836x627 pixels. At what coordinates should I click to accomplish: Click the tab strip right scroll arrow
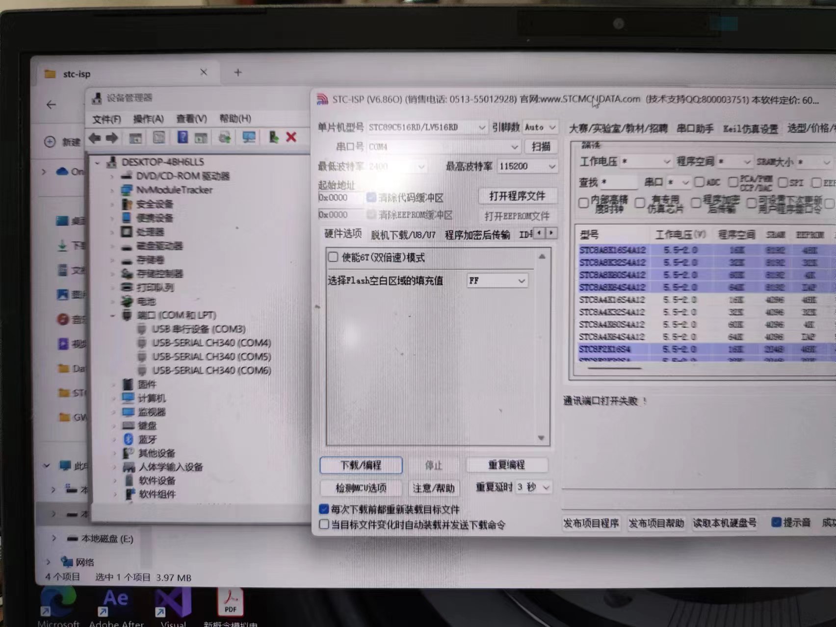(551, 233)
